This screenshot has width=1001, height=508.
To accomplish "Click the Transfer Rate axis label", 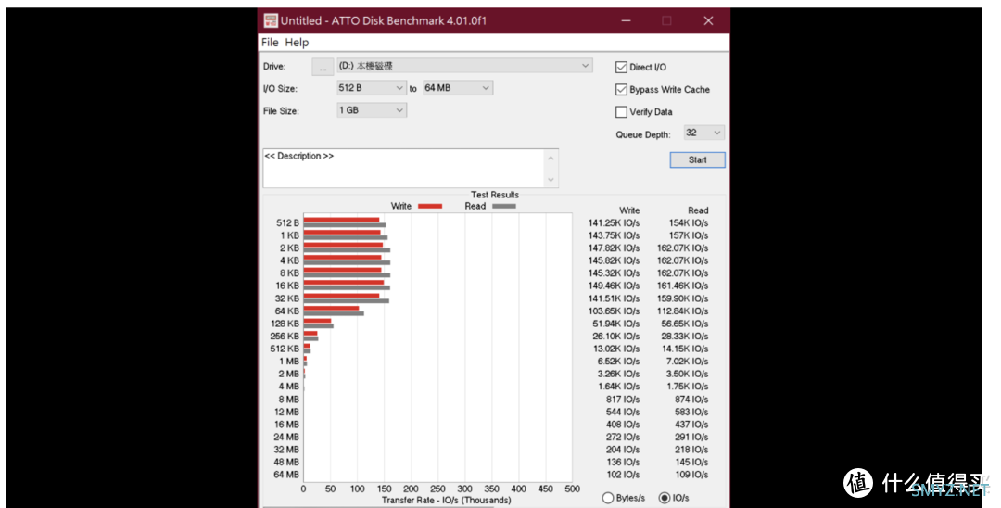I will coord(446,501).
